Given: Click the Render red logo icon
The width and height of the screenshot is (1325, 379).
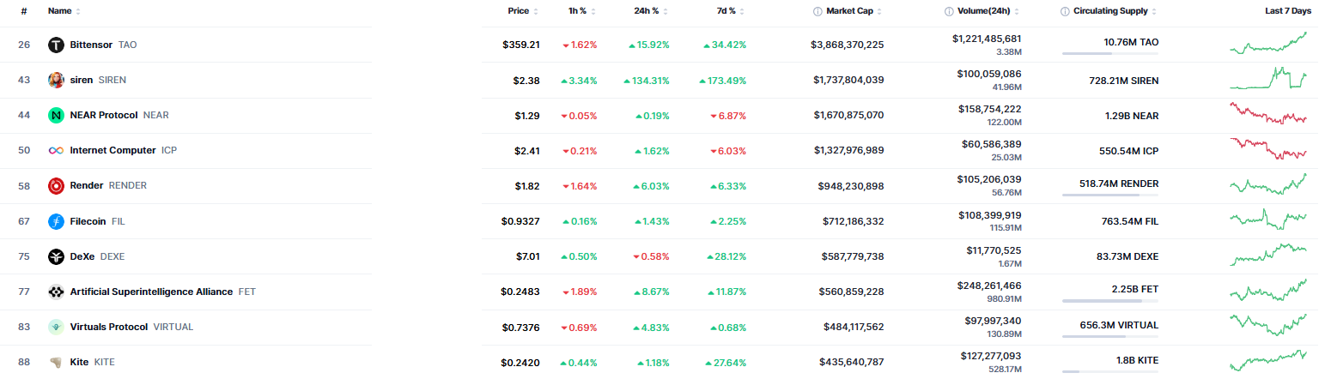Looking at the screenshot, I should click(56, 185).
